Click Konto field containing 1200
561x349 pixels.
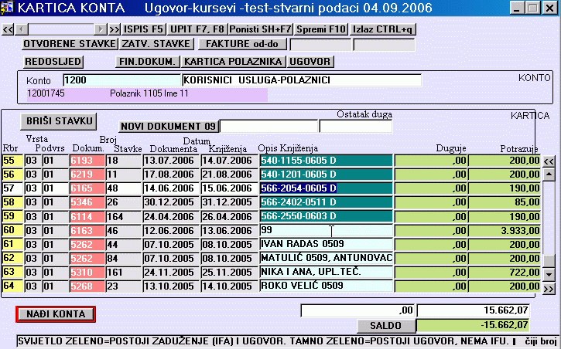tap(122, 80)
